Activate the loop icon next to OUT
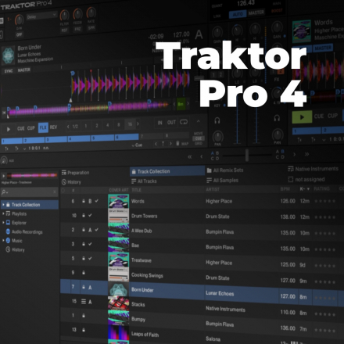The width and height of the screenshot is (344, 344). (184, 122)
